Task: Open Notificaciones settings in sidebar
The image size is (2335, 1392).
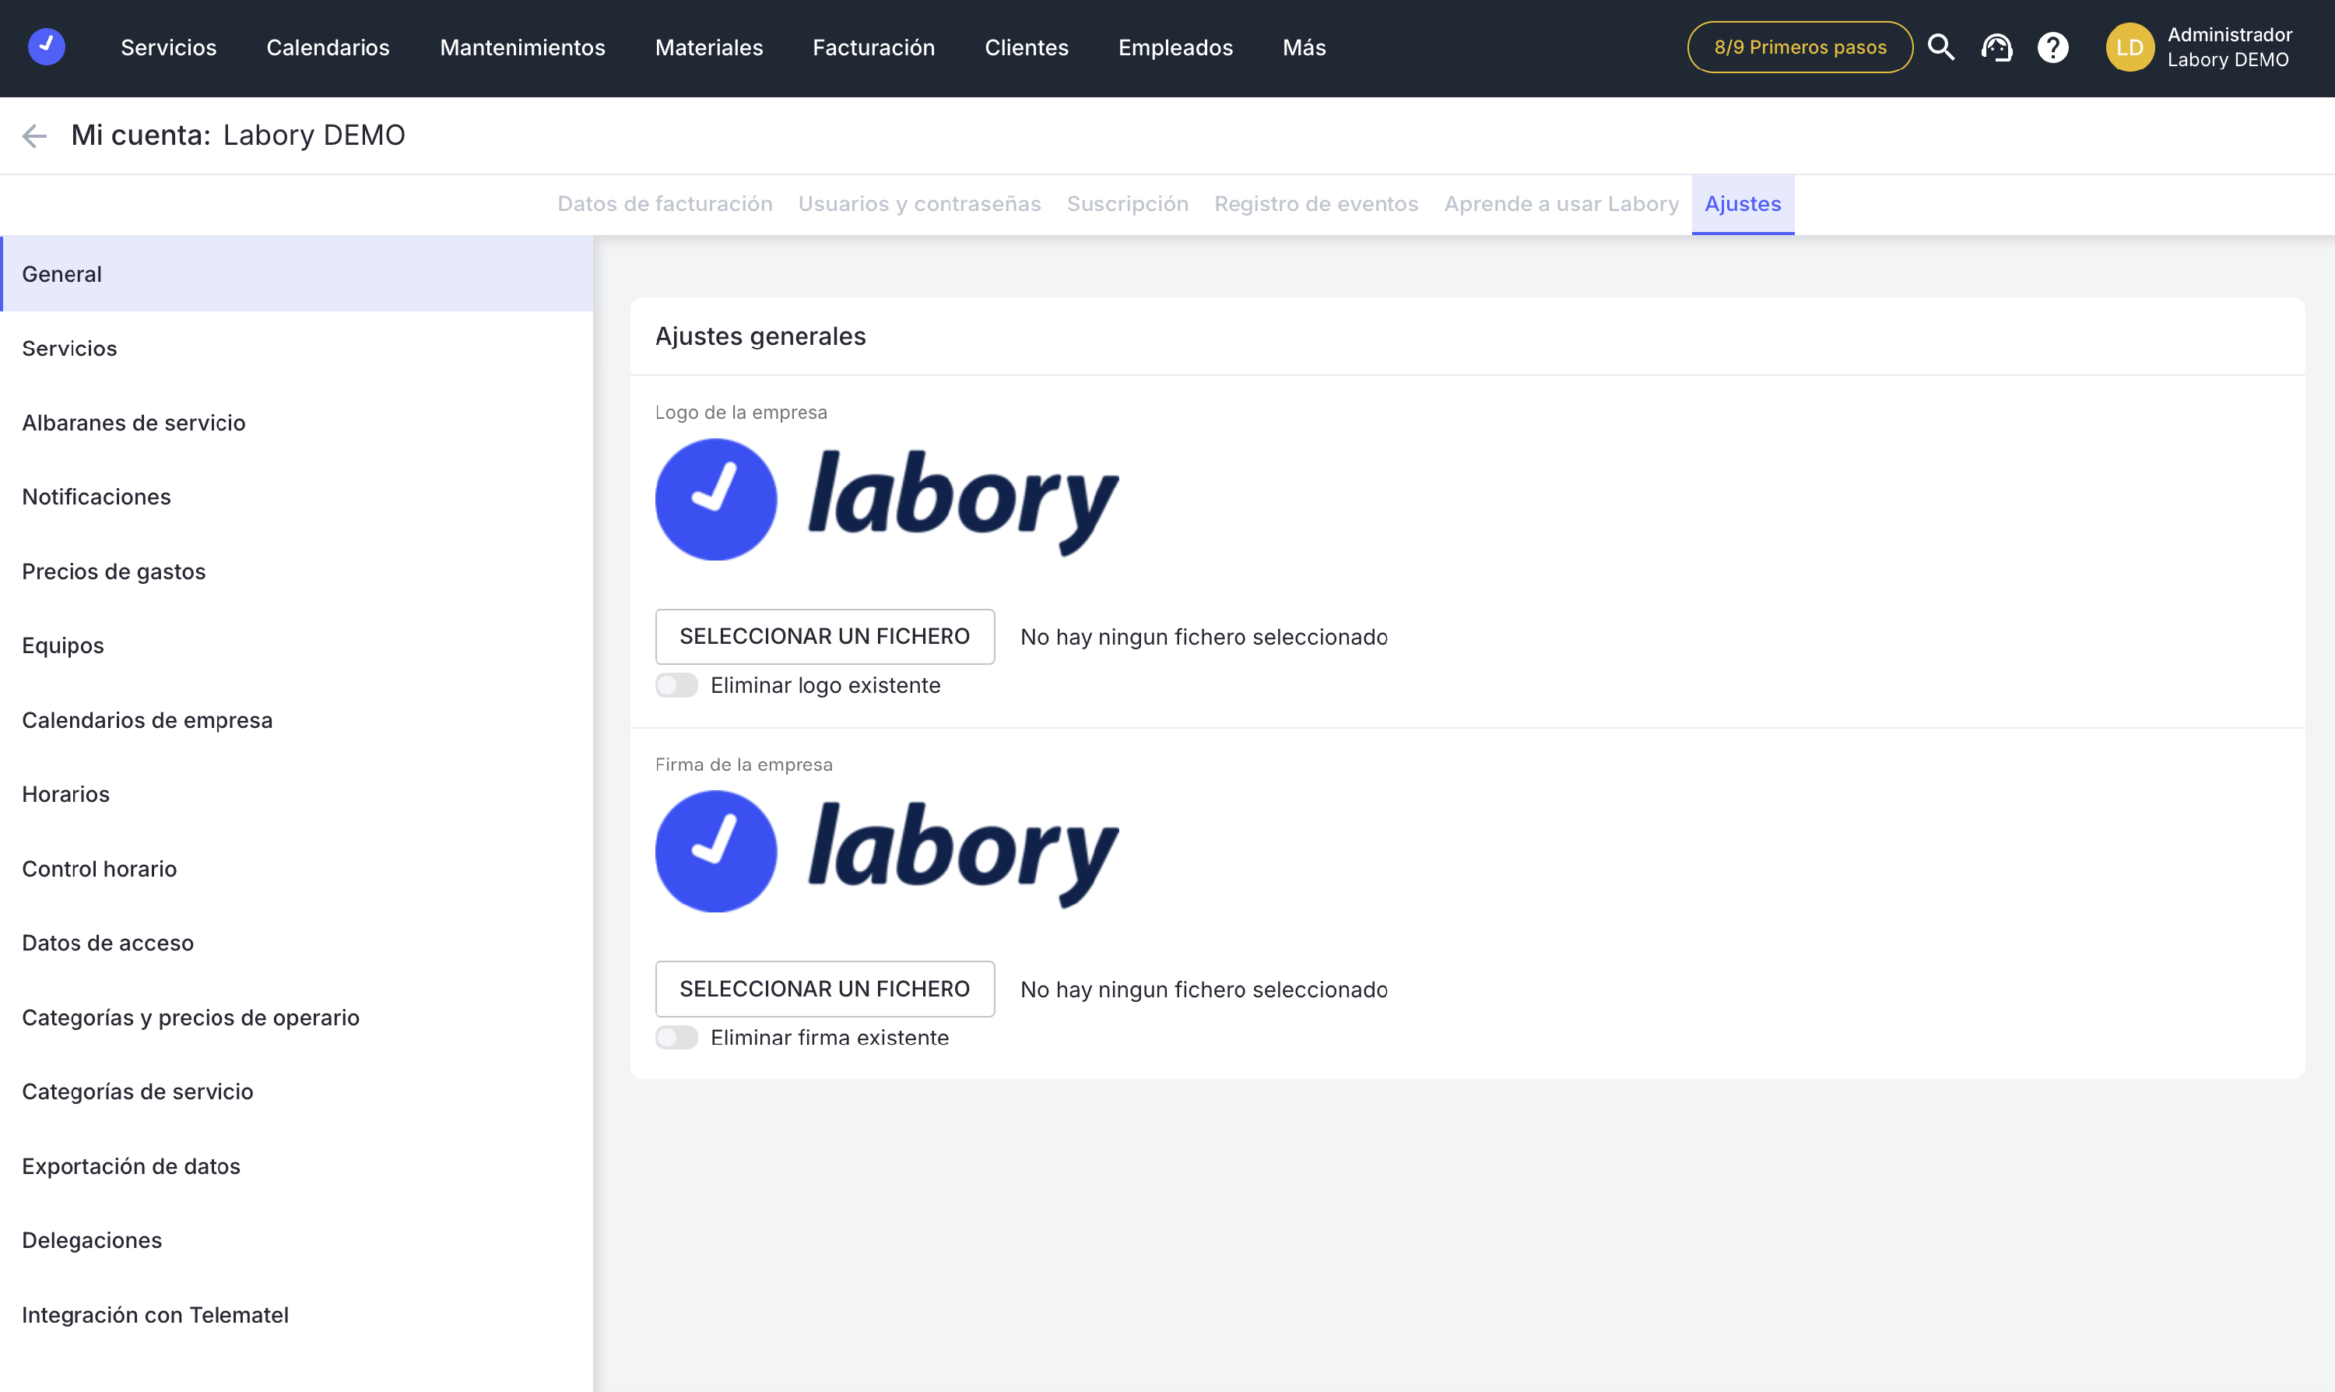Action: click(x=97, y=497)
